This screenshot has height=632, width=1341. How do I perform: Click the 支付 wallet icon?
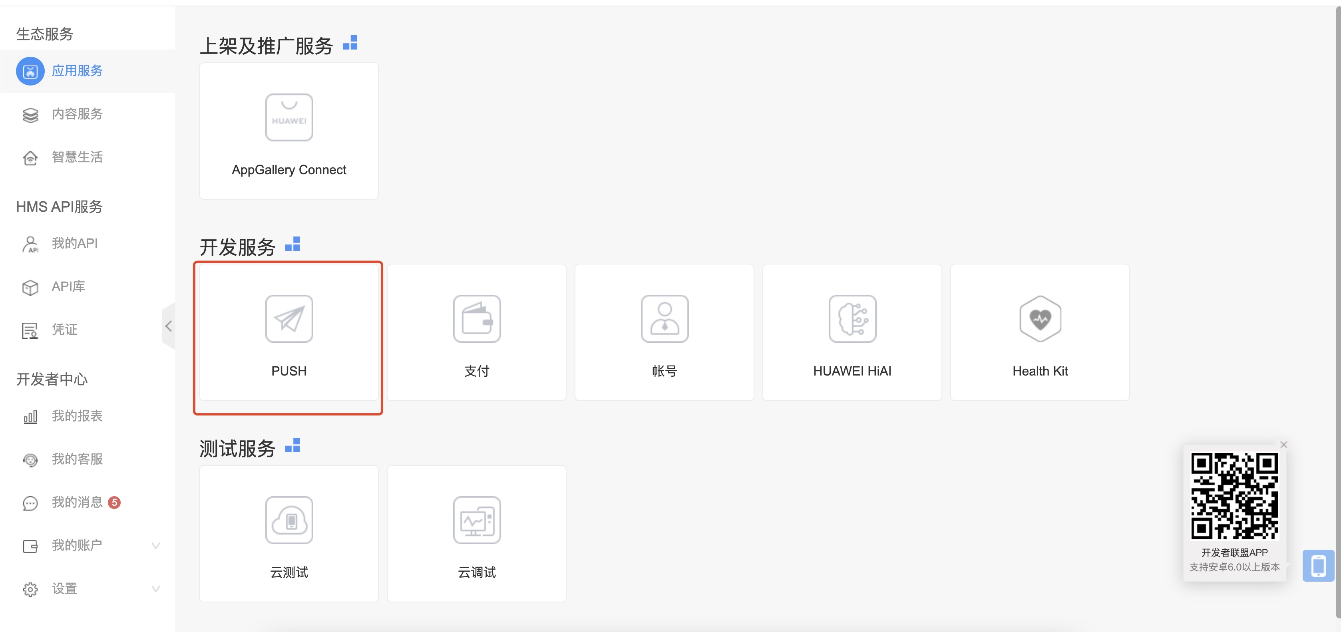click(x=476, y=319)
